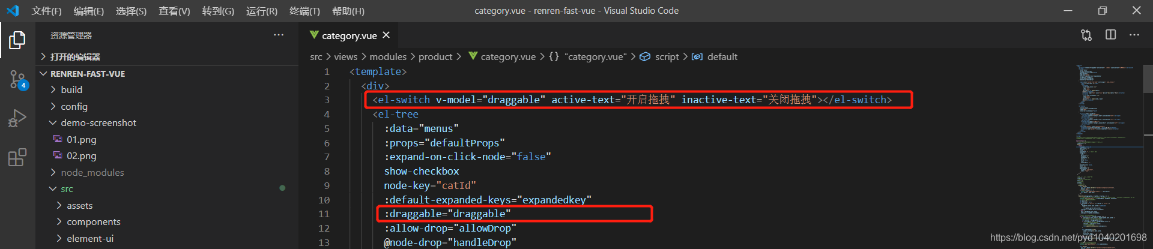Click the :data="menus" line
Viewport: 1153px width, 249px height.
pyautogui.click(x=422, y=128)
